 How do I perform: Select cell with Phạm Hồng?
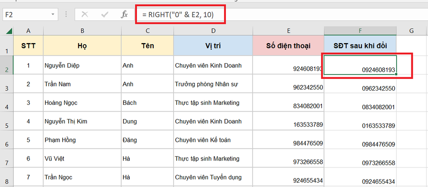(x=82, y=140)
